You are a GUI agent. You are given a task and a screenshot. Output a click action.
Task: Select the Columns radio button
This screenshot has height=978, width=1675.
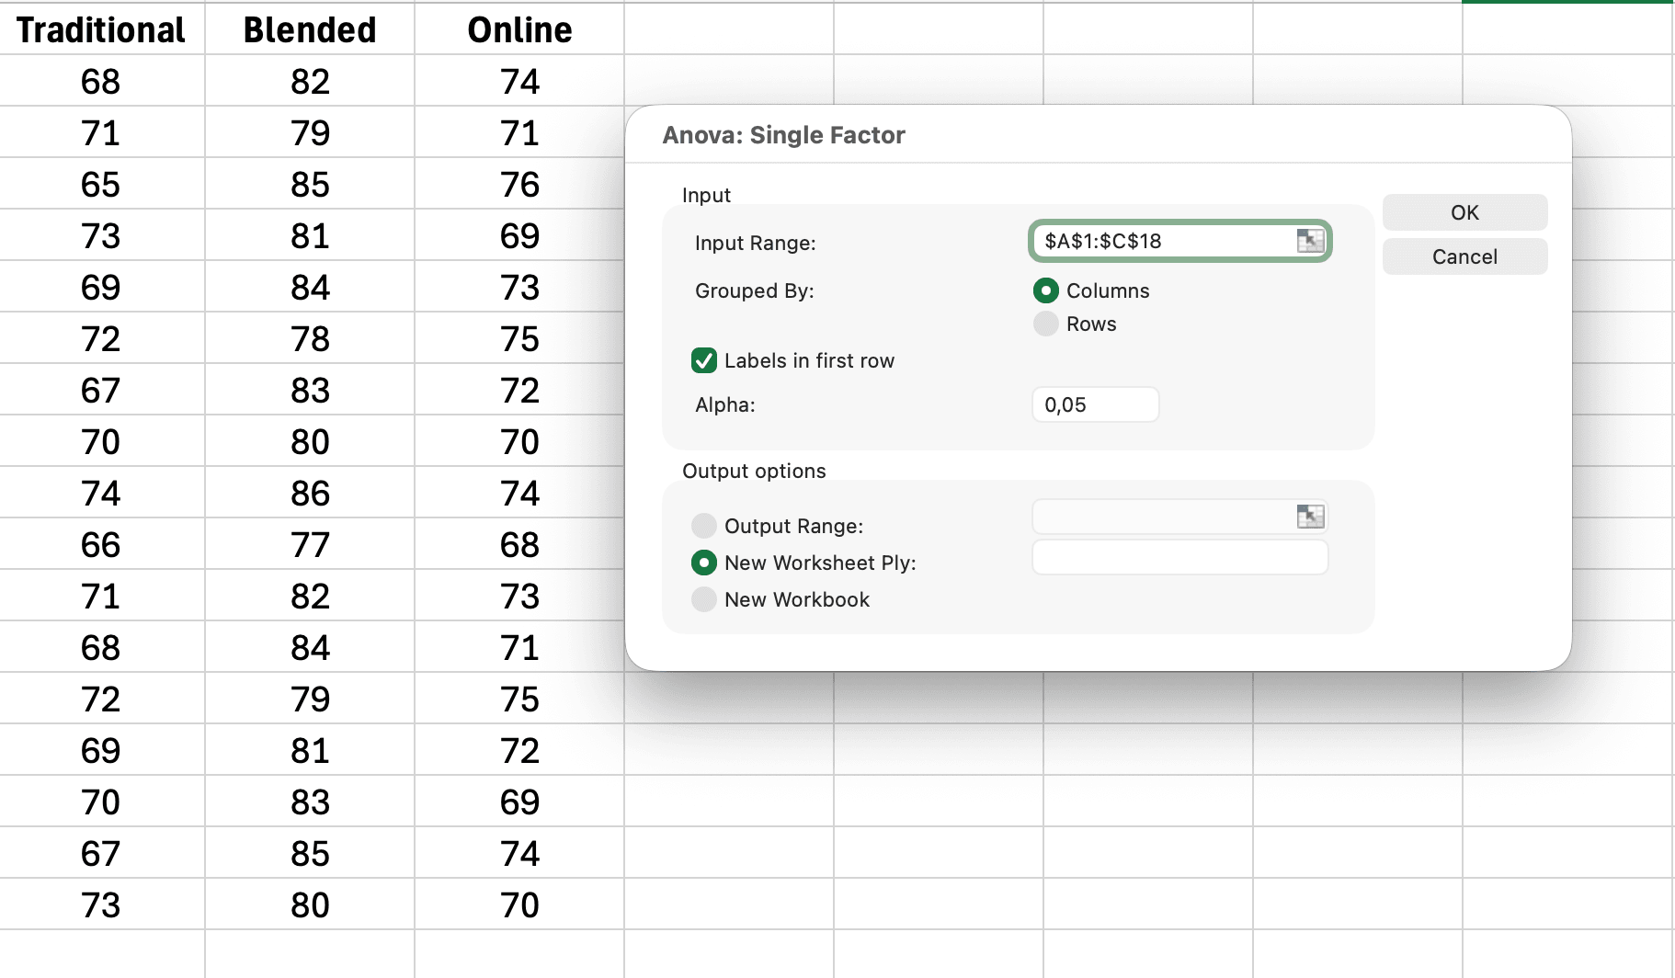(x=1045, y=290)
